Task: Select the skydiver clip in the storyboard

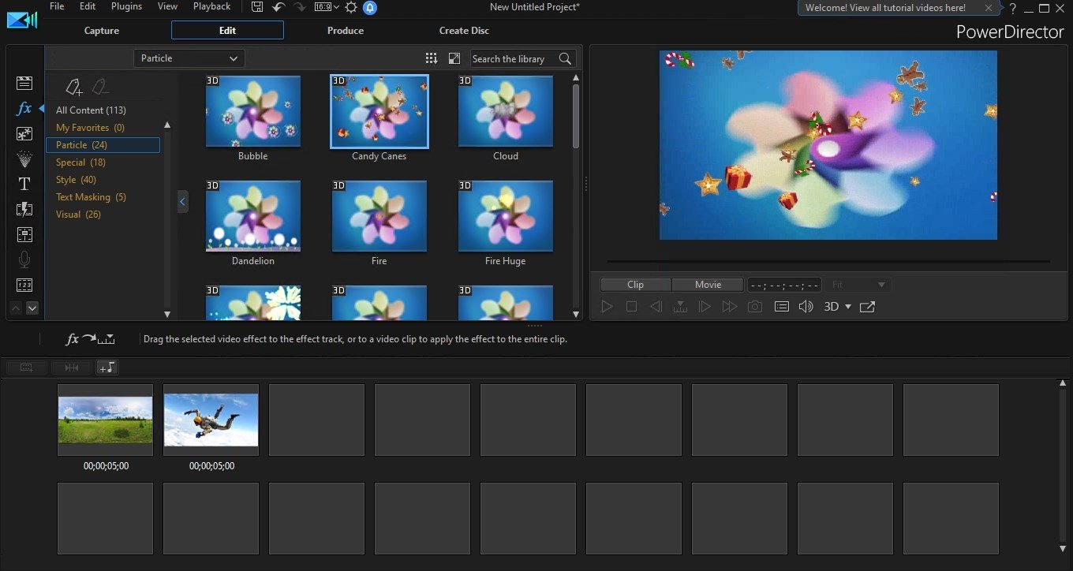Action: coord(211,420)
